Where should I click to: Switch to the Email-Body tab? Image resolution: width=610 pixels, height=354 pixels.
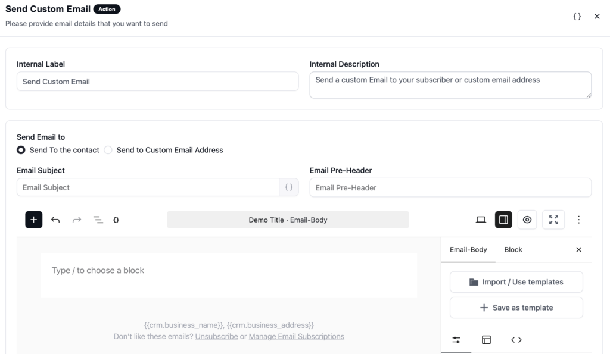pos(468,250)
